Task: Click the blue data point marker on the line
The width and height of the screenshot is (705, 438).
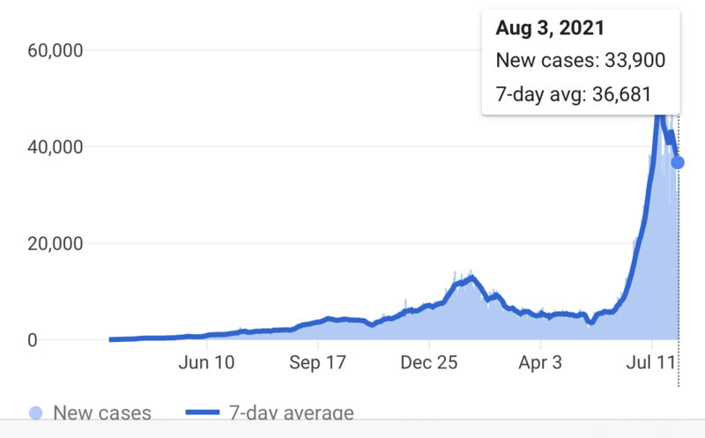Action: point(678,162)
